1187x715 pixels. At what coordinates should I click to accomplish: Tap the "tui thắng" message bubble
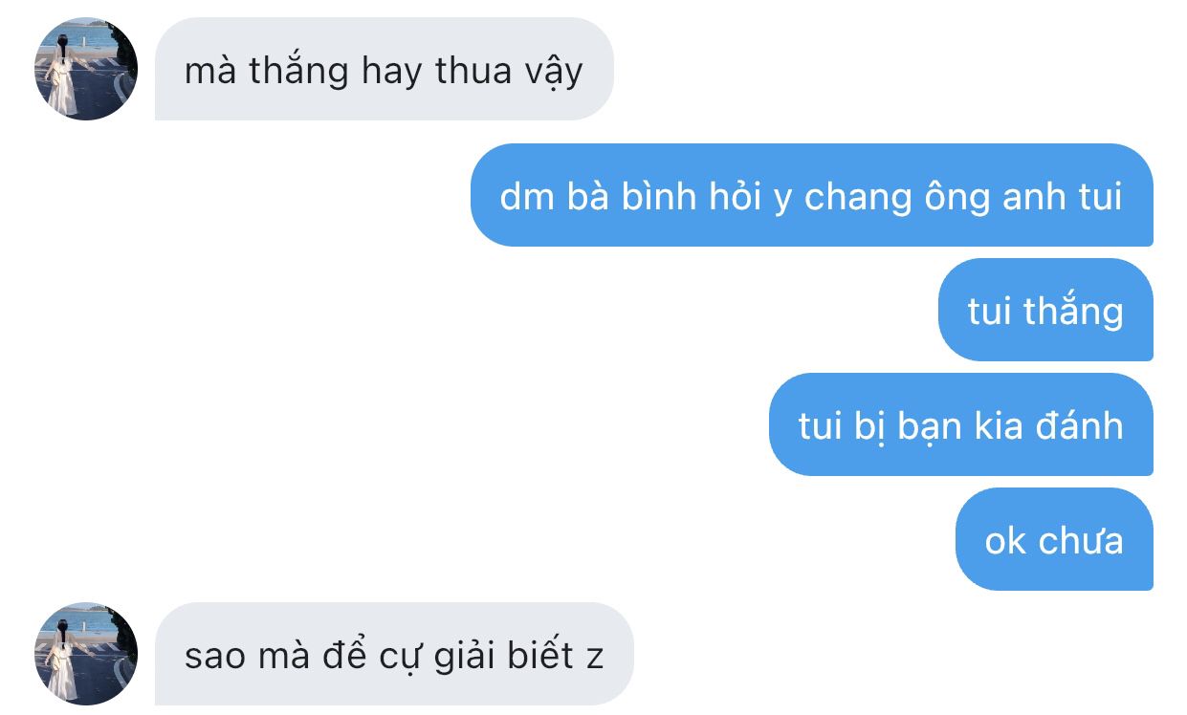point(1045,310)
